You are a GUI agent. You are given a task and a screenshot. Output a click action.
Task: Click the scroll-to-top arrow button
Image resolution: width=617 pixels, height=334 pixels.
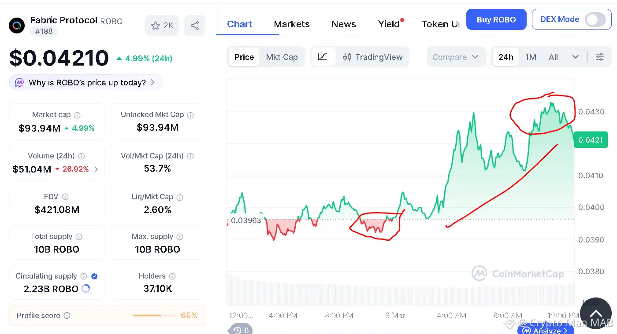[x=595, y=314]
